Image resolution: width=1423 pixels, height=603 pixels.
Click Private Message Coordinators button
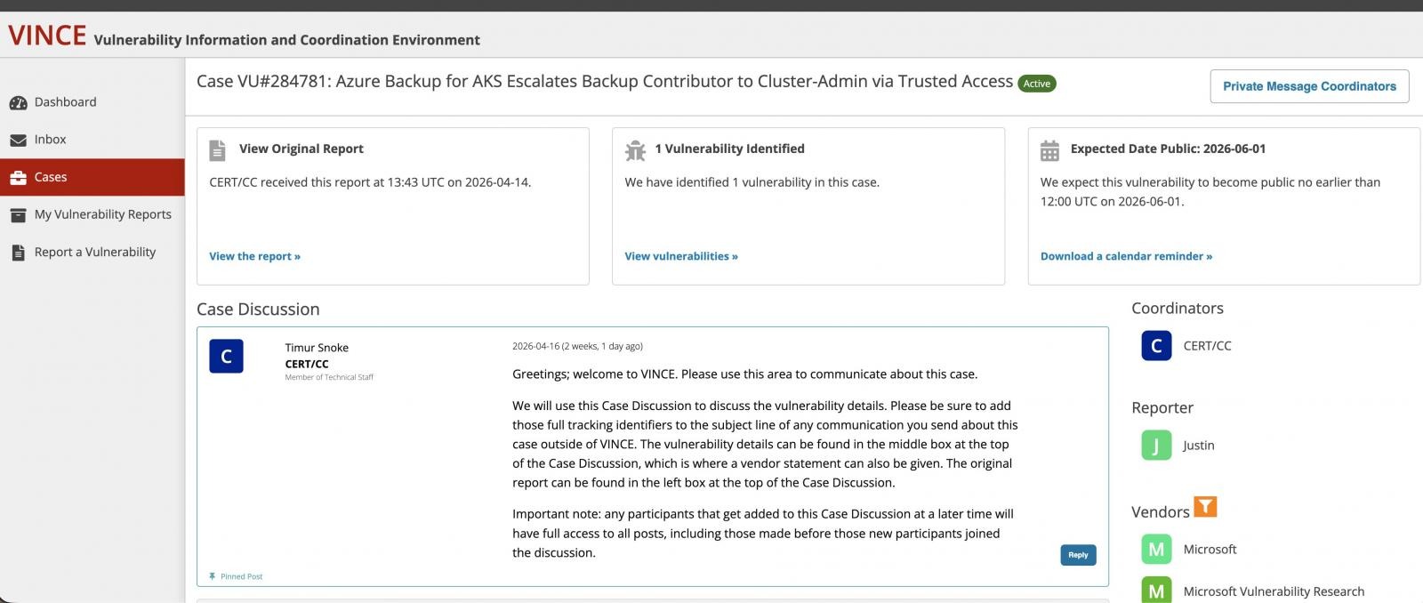pyautogui.click(x=1309, y=86)
